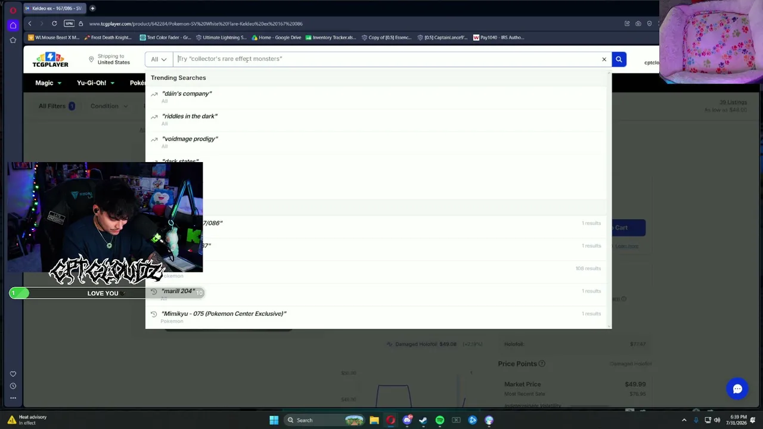
Task: Open the notifications bell in system tray
Action: [753, 420]
